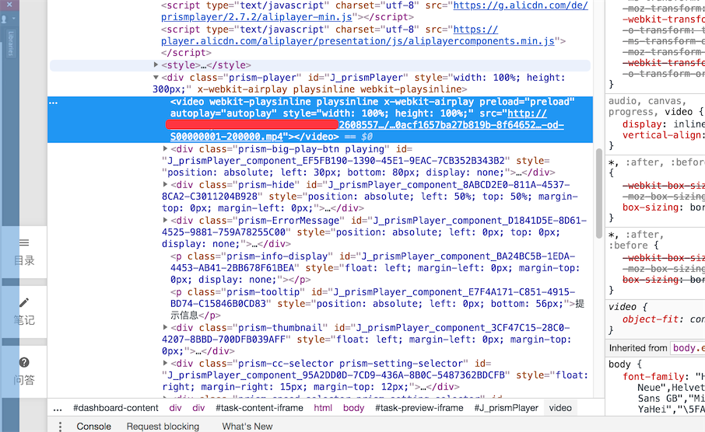
Task: Click the vertical-align property in styles
Action: 662,135
